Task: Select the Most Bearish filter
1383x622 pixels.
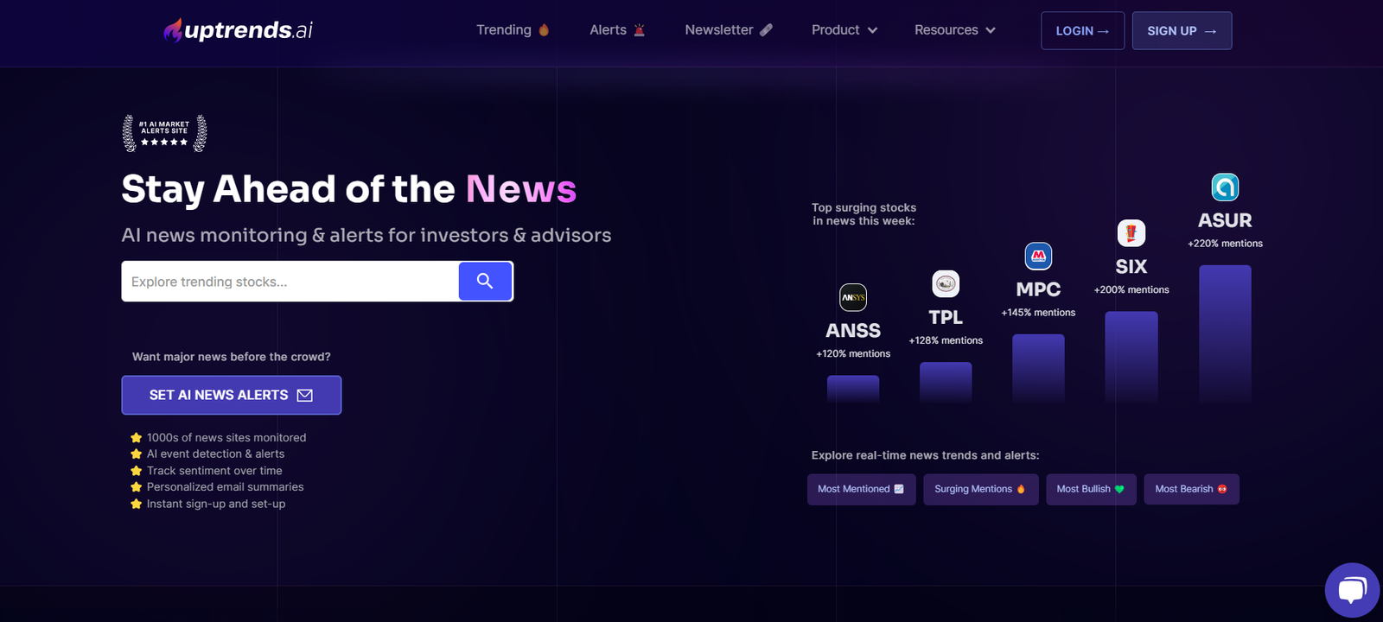Action: 1191,489
